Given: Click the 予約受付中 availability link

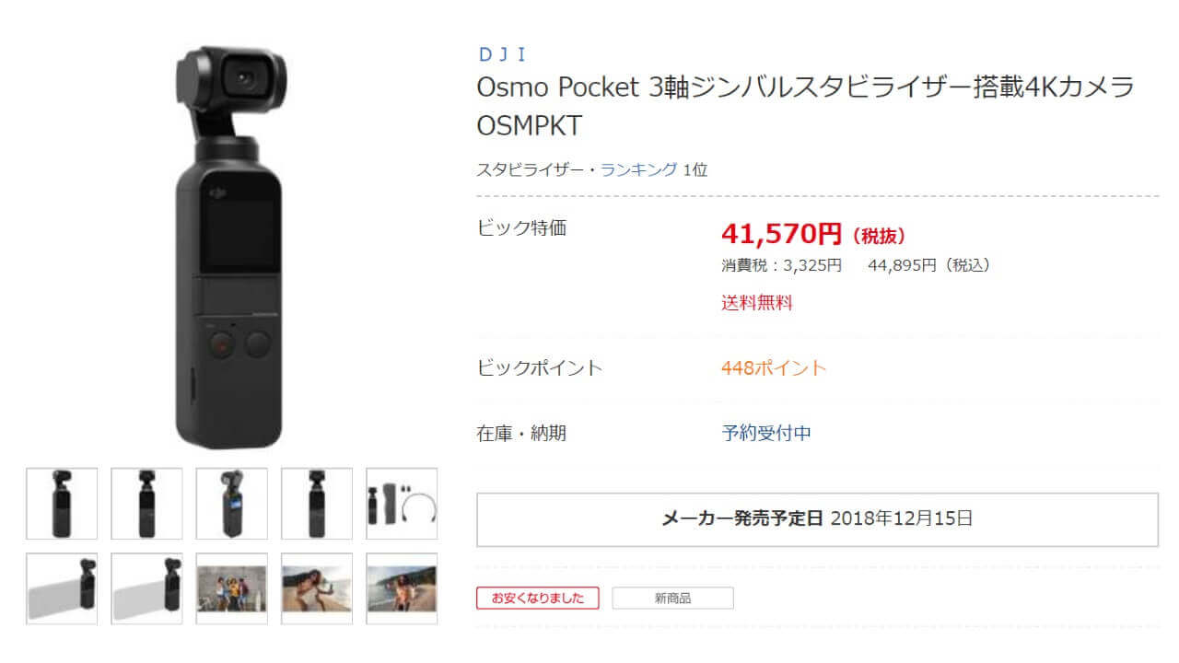Looking at the screenshot, I should click(766, 433).
